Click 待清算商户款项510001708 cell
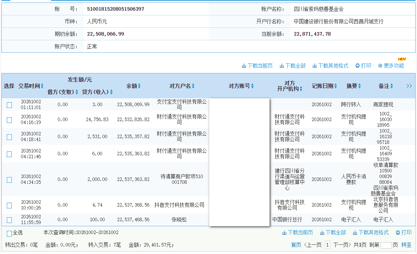 (182, 179)
